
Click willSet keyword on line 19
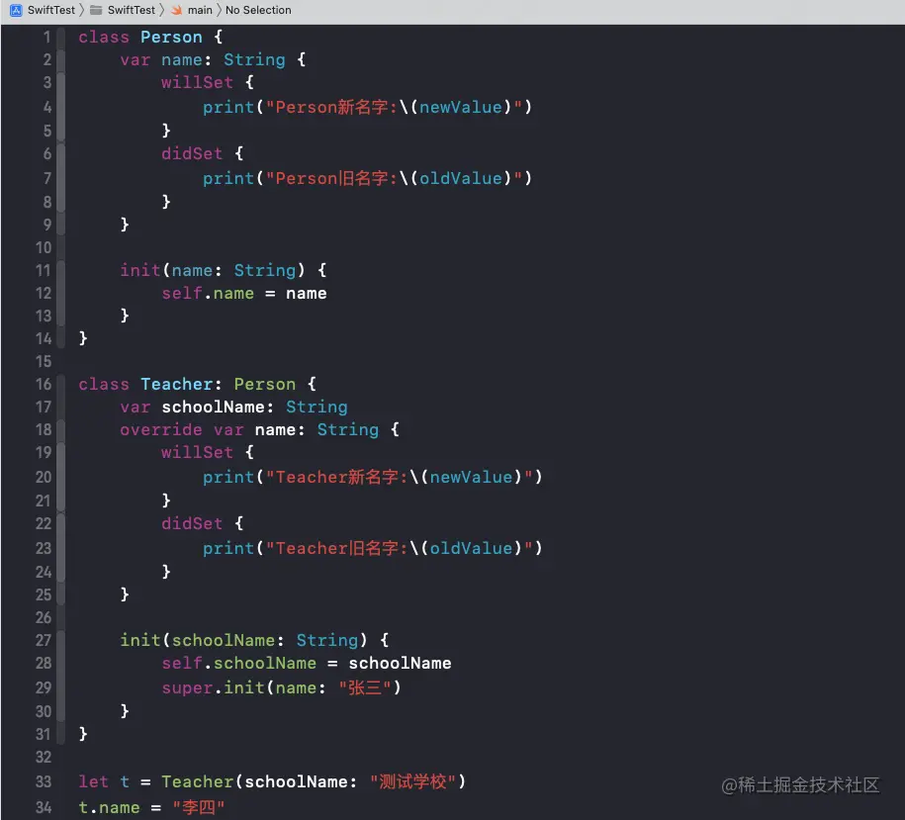[x=197, y=452]
